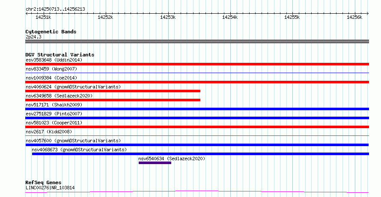Click the 14251k ruler position
Image resolution: width=381 pixels, height=197 pixels.
click(43, 17)
